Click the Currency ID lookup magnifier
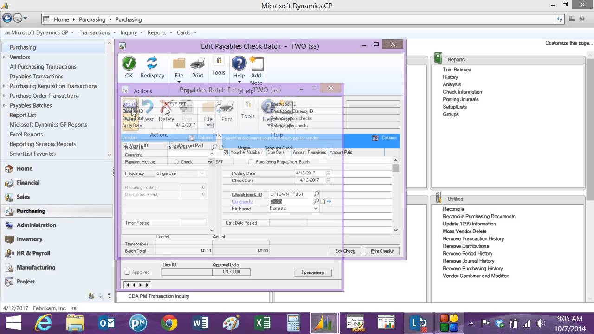Image resolution: width=594 pixels, height=334 pixels. pos(317,201)
